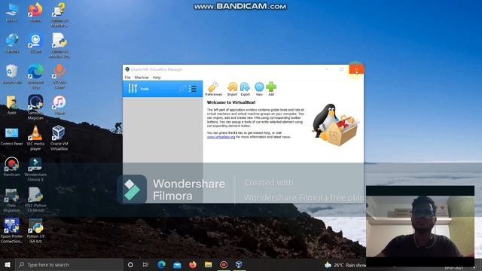Open the File menu in VirtualBox
The height and width of the screenshot is (271, 482).
click(127, 78)
